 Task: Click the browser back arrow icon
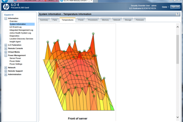click(x=5, y=1)
